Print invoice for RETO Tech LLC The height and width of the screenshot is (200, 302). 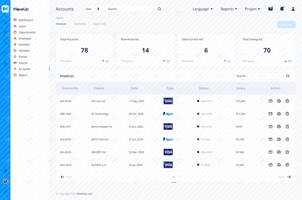[279, 139]
